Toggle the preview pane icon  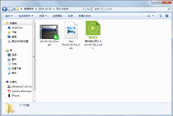tap(160, 16)
